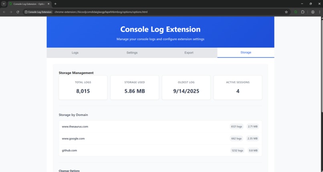Focus the address bar URL
323x172 pixels.
(101, 12)
